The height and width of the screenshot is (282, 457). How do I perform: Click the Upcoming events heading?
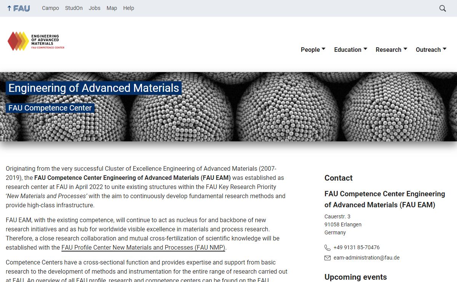(x=356, y=277)
